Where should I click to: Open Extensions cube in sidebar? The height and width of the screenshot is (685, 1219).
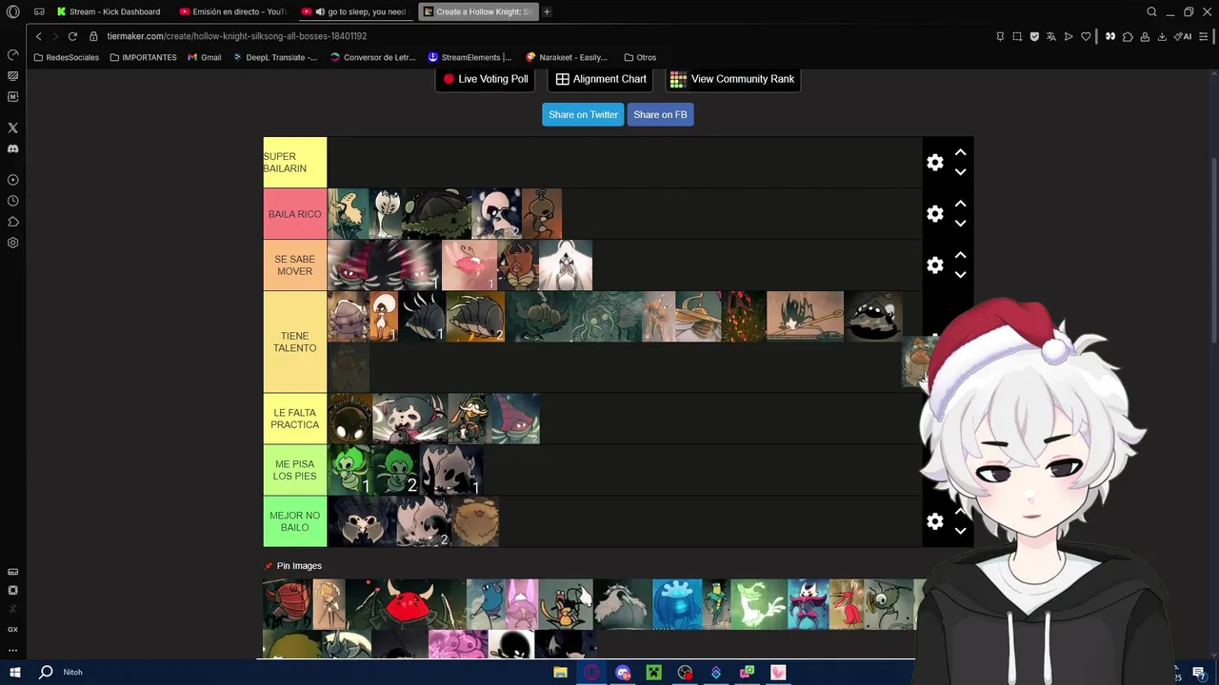click(12, 222)
